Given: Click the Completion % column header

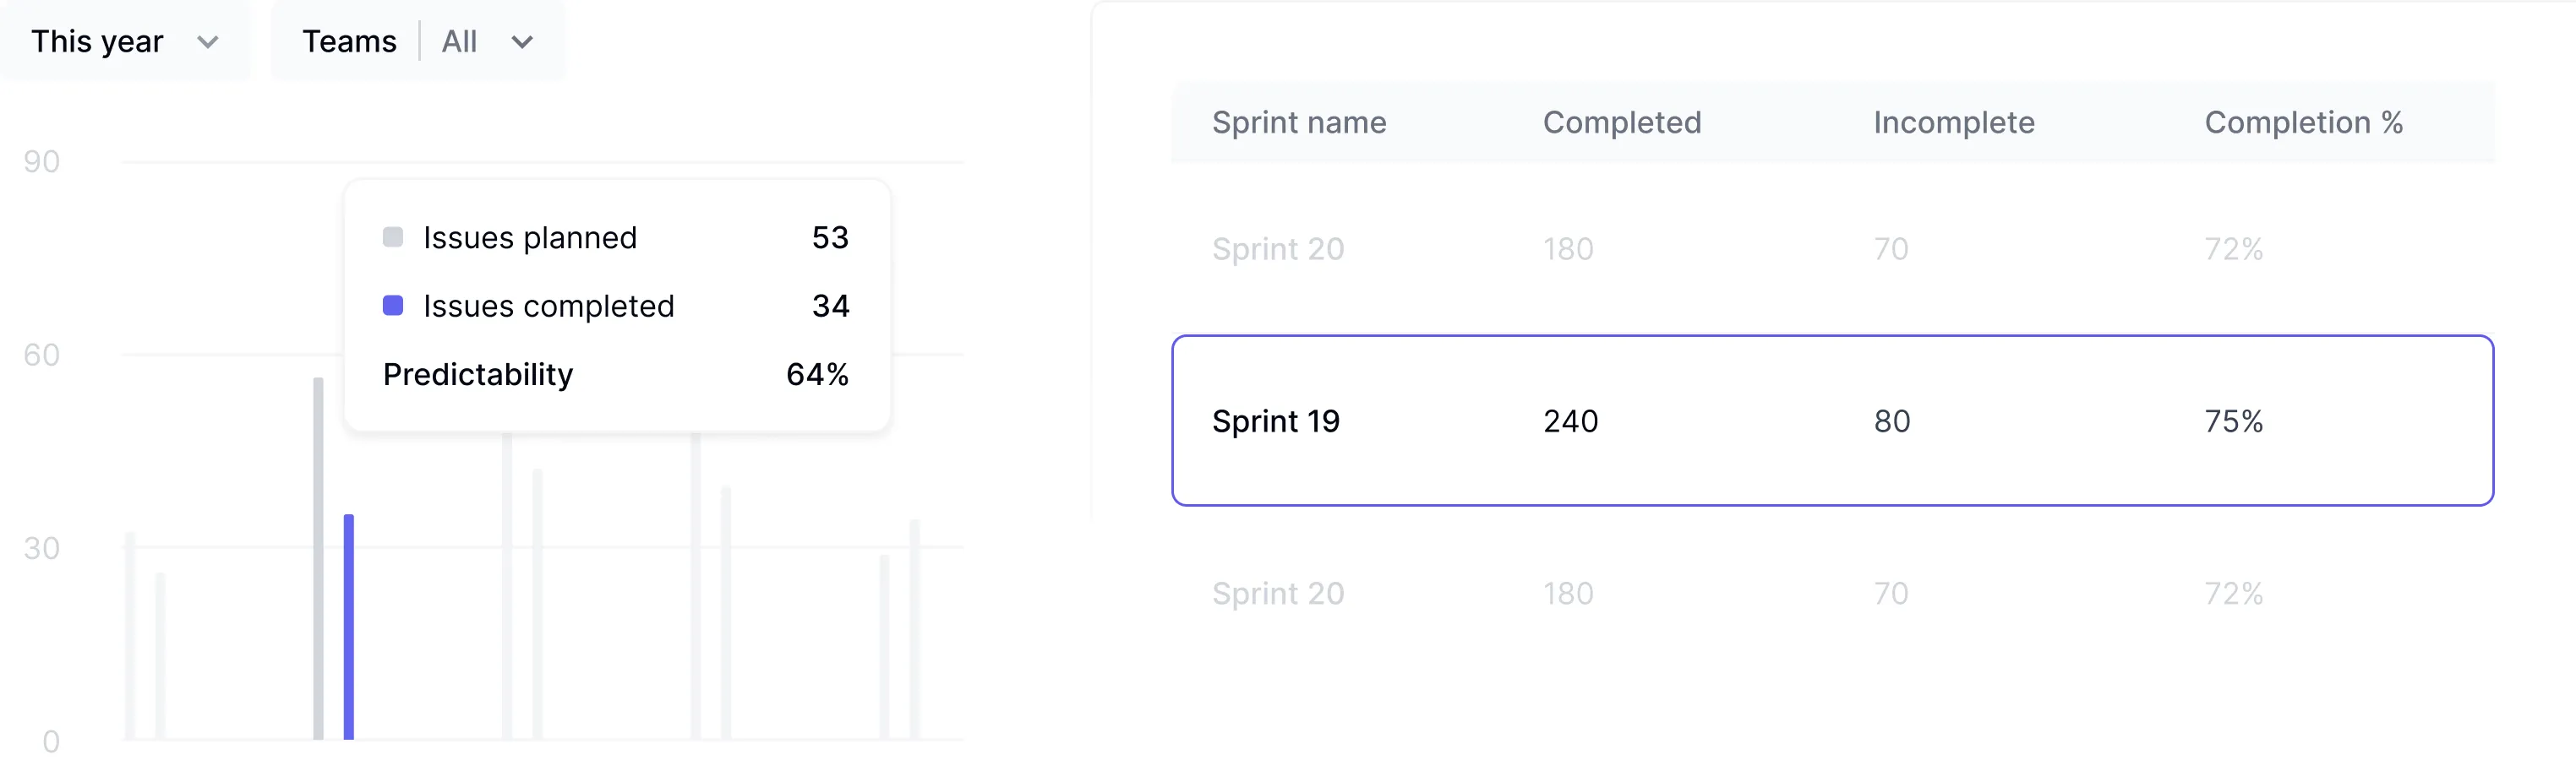Looking at the screenshot, I should [2304, 122].
